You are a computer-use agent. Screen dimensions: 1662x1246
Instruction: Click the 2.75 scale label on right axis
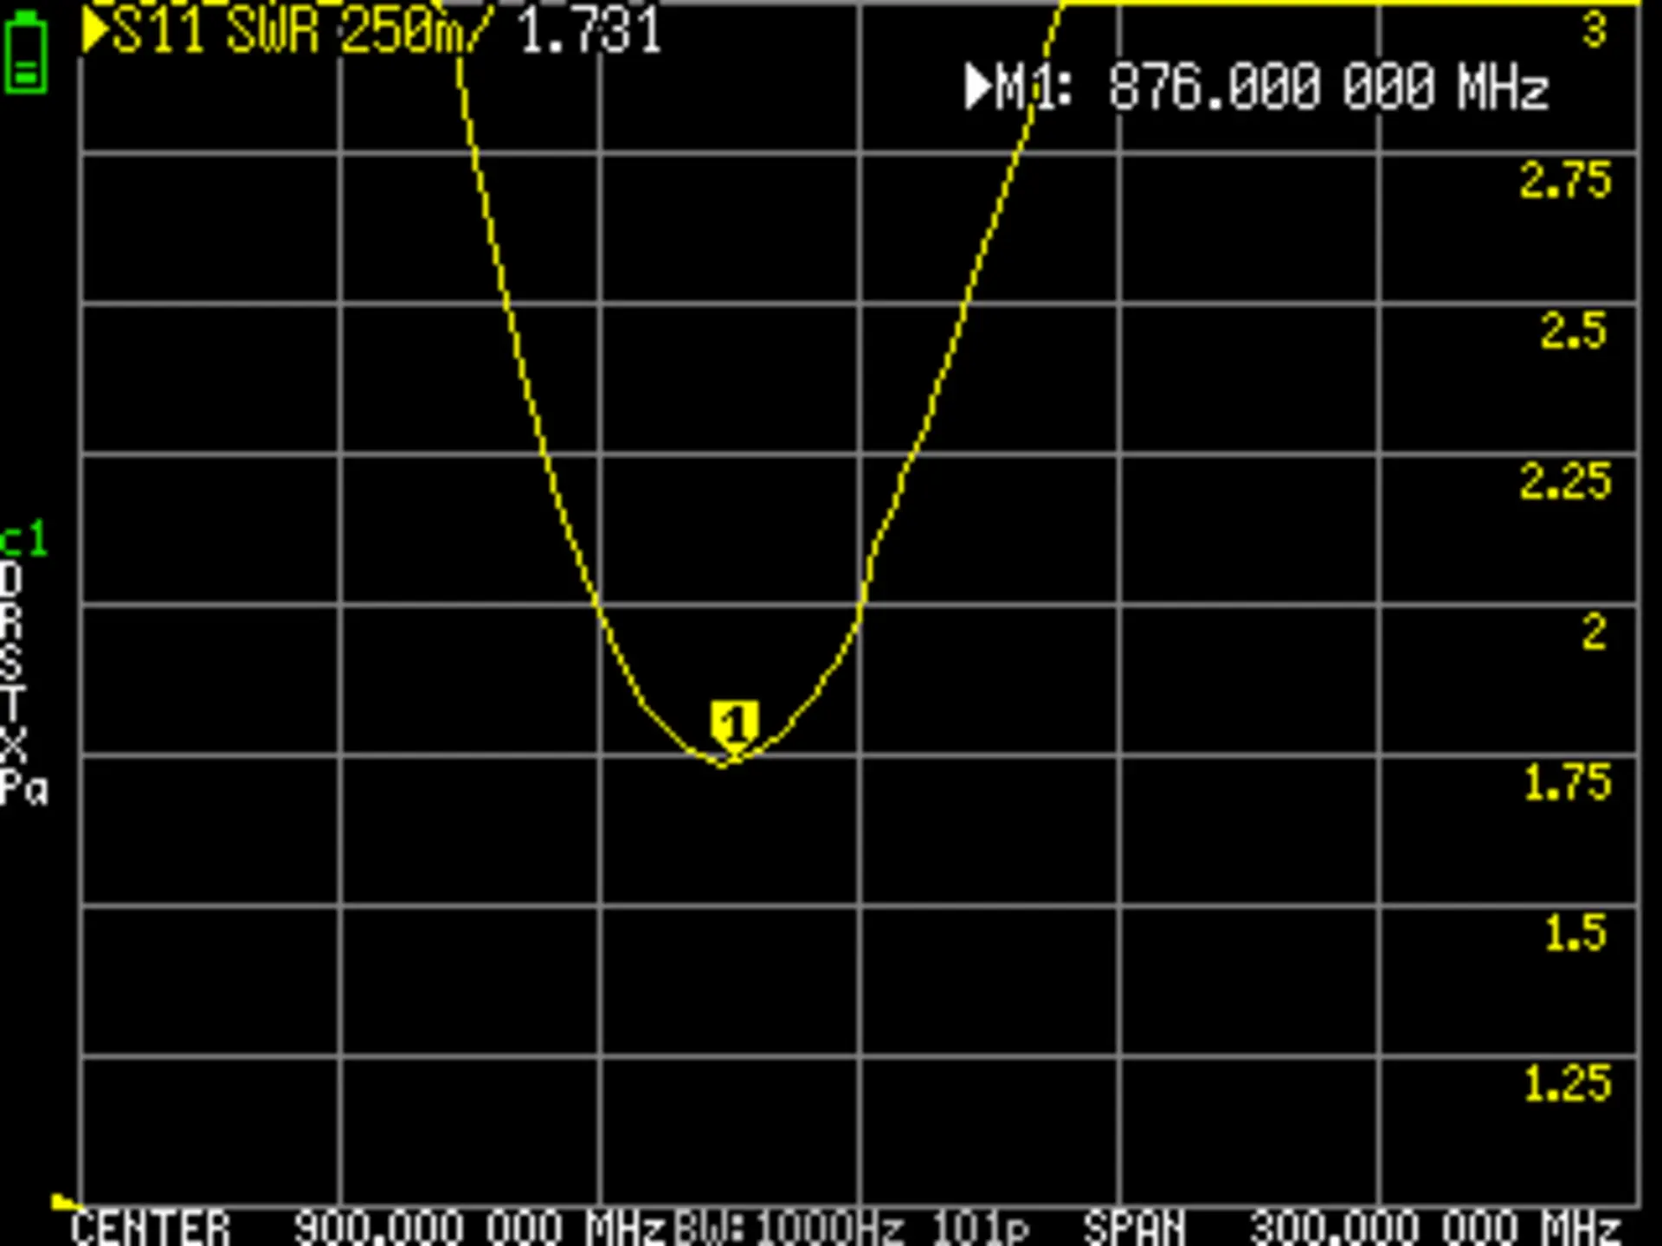click(1565, 180)
